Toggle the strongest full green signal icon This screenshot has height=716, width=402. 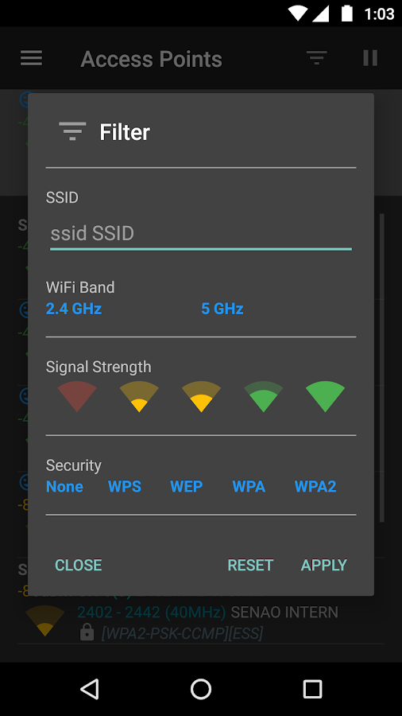pos(326,396)
